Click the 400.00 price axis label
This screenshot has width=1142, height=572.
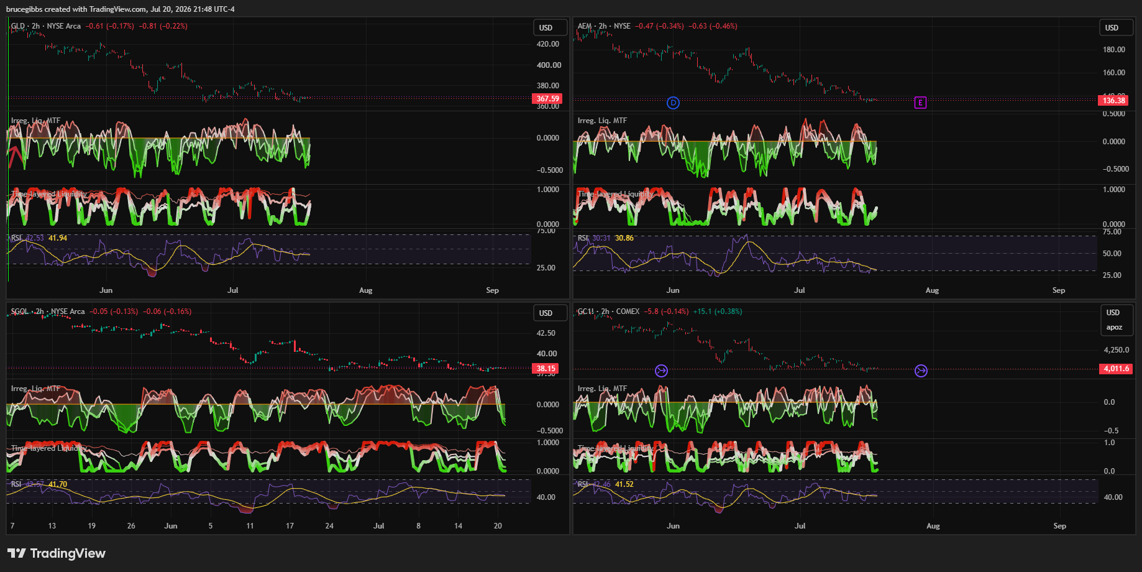coord(549,65)
